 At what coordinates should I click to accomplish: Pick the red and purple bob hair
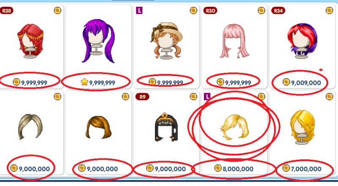[302, 41]
